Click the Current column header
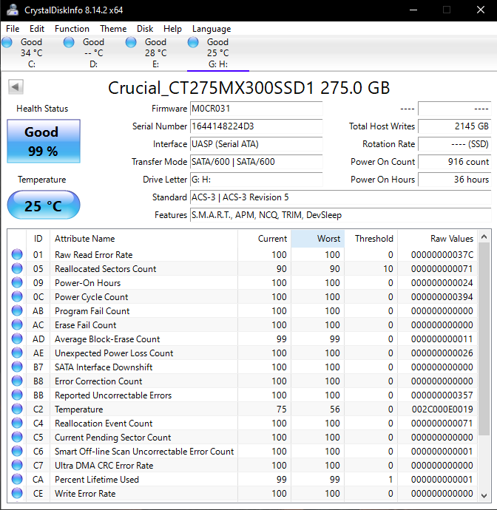This screenshot has width=497, height=510. (x=264, y=239)
